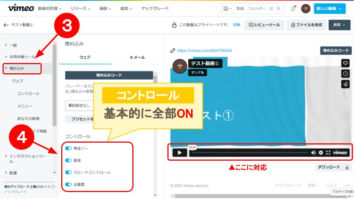
Task: Toggle the 音量 switch
Action: coord(68,160)
